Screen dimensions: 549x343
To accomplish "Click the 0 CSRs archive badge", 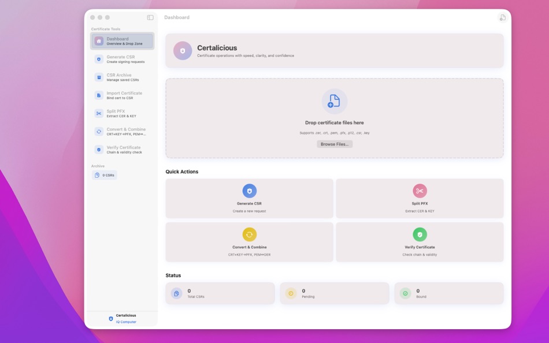I will (105, 175).
